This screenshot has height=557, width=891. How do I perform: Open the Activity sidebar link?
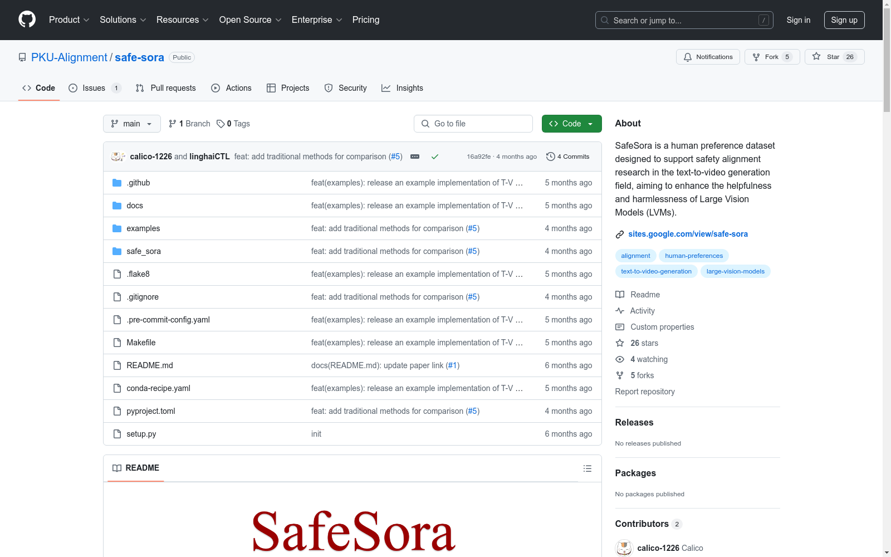(635, 311)
